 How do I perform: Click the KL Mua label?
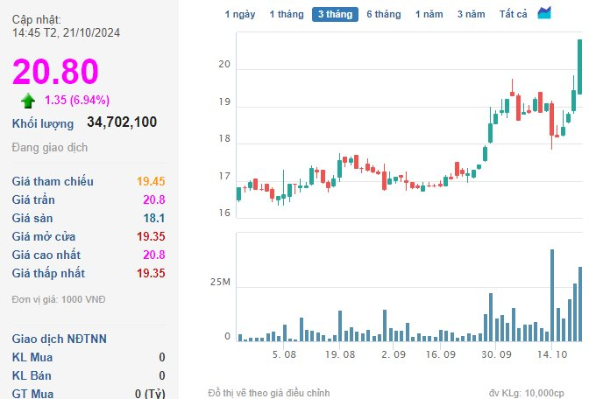(32, 357)
